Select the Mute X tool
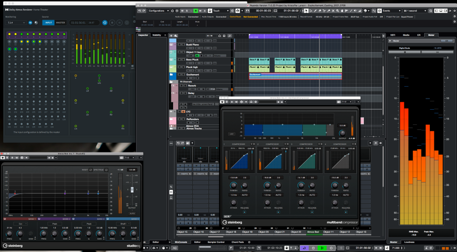 333,11
